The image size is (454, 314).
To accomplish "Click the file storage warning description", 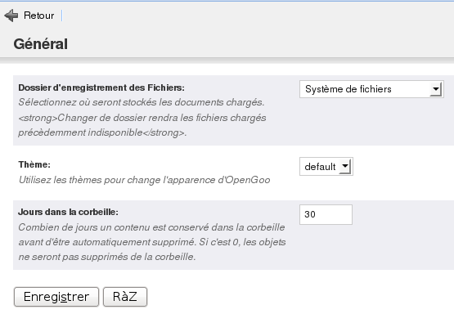I will (x=142, y=118).
